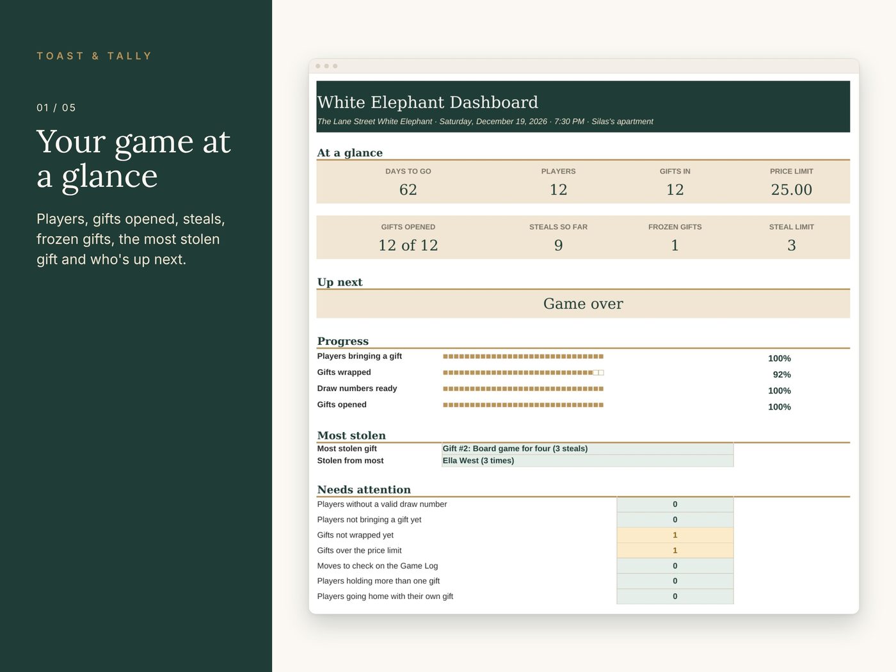Viewport: 896px width, 672px height.
Task: Click the Stolen from most row label
Action: (x=351, y=461)
